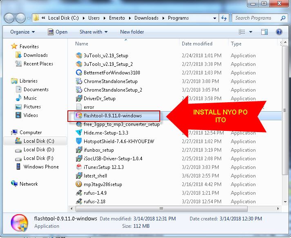Image resolution: width=291 pixels, height=238 pixels.
Task: Navigate to Ernesto in address bar
Action: tap(117, 18)
